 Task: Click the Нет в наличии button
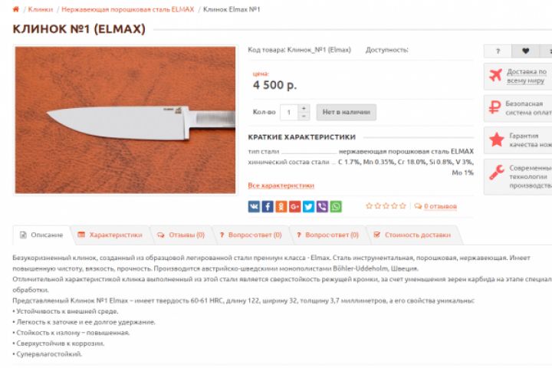(x=346, y=113)
